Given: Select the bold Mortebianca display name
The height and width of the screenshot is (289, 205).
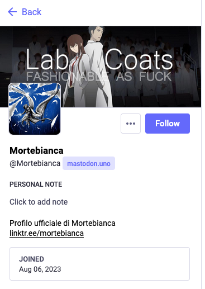Looking at the screenshot, I should pos(36,150).
